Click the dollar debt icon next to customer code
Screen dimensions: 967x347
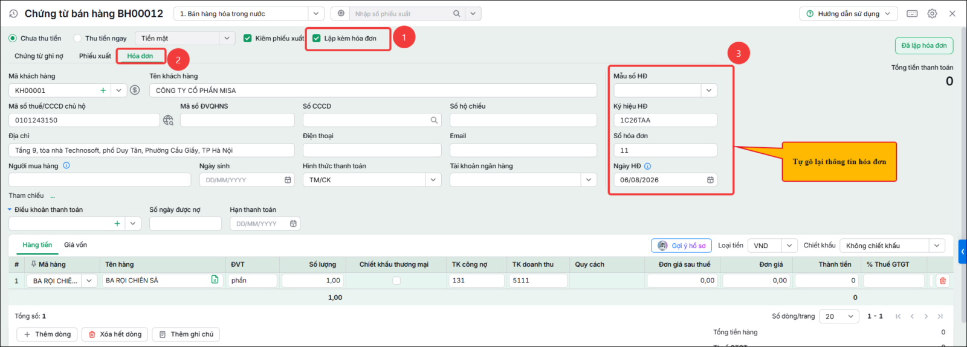(135, 90)
